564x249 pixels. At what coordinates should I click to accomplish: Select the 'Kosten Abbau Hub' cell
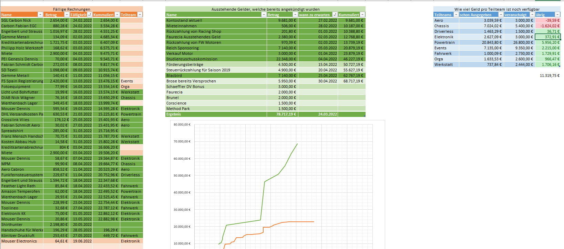22,142
